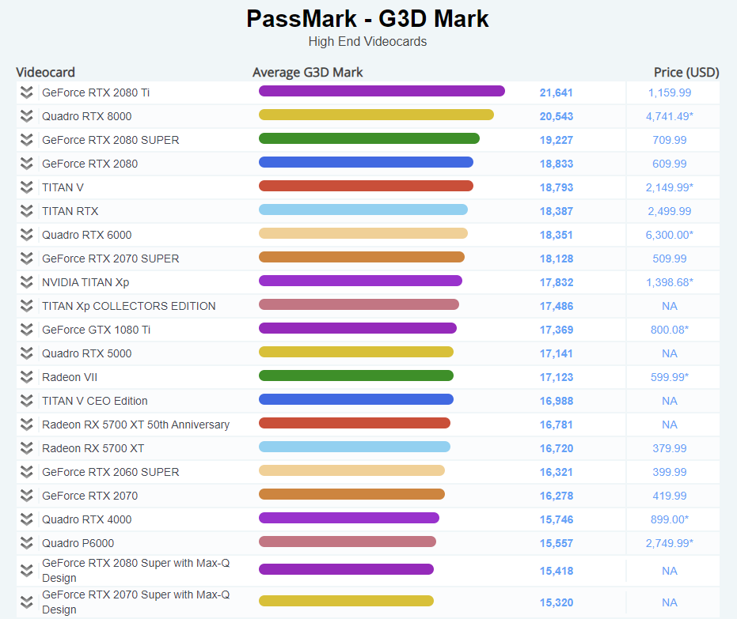Expand the Quadro RTX 4000 row chevron

[27, 519]
